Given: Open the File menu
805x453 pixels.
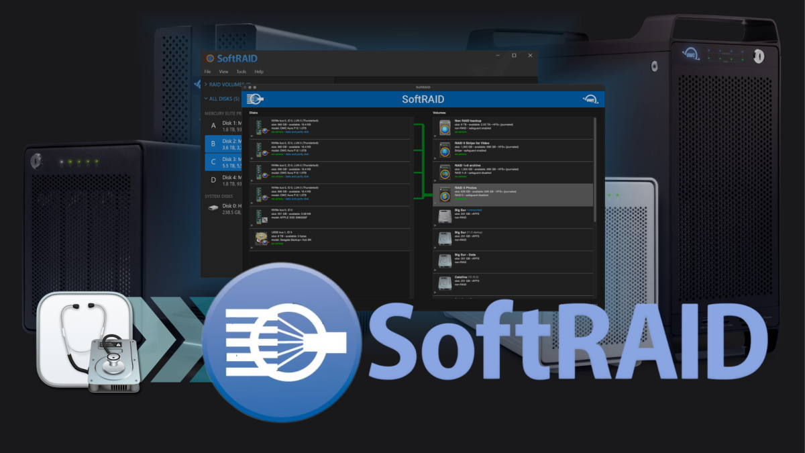Looking at the screenshot, I should click(207, 71).
